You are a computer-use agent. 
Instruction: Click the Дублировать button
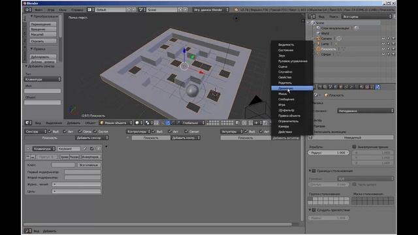[42, 57]
